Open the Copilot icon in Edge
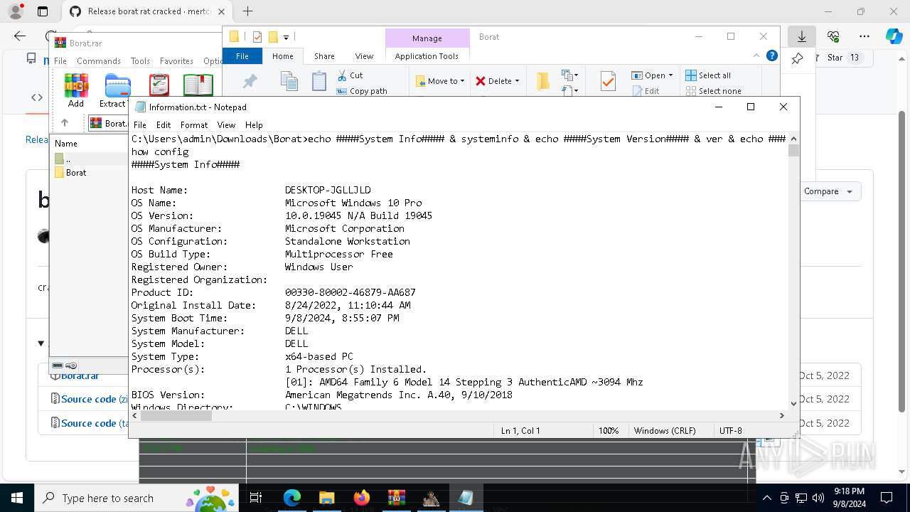 (894, 36)
